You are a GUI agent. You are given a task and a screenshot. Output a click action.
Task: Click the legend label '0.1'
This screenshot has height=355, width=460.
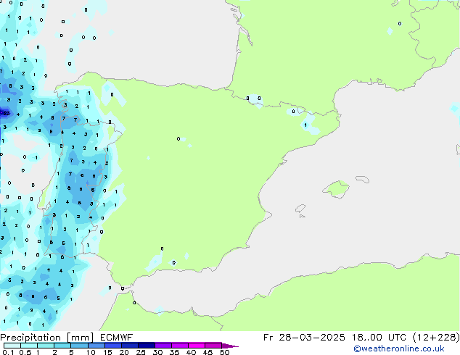pos(8,352)
